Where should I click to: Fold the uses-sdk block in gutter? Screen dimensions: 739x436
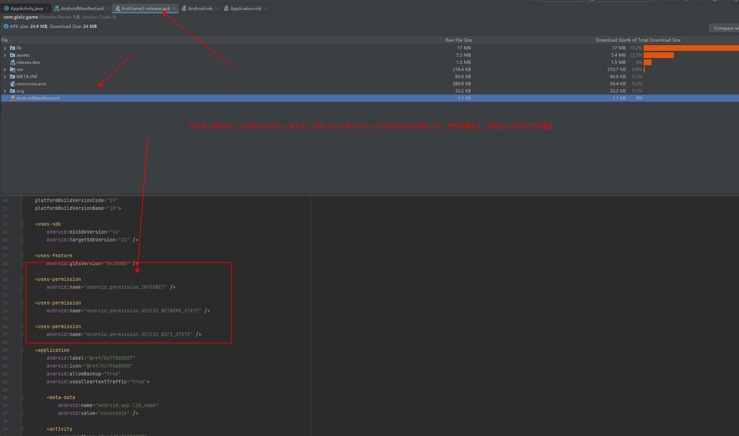point(22,224)
